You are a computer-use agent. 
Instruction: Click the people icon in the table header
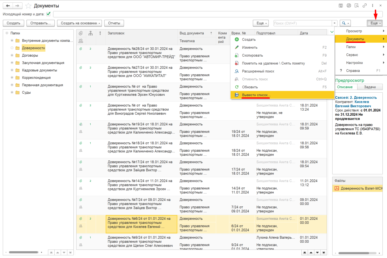[x=81, y=41]
